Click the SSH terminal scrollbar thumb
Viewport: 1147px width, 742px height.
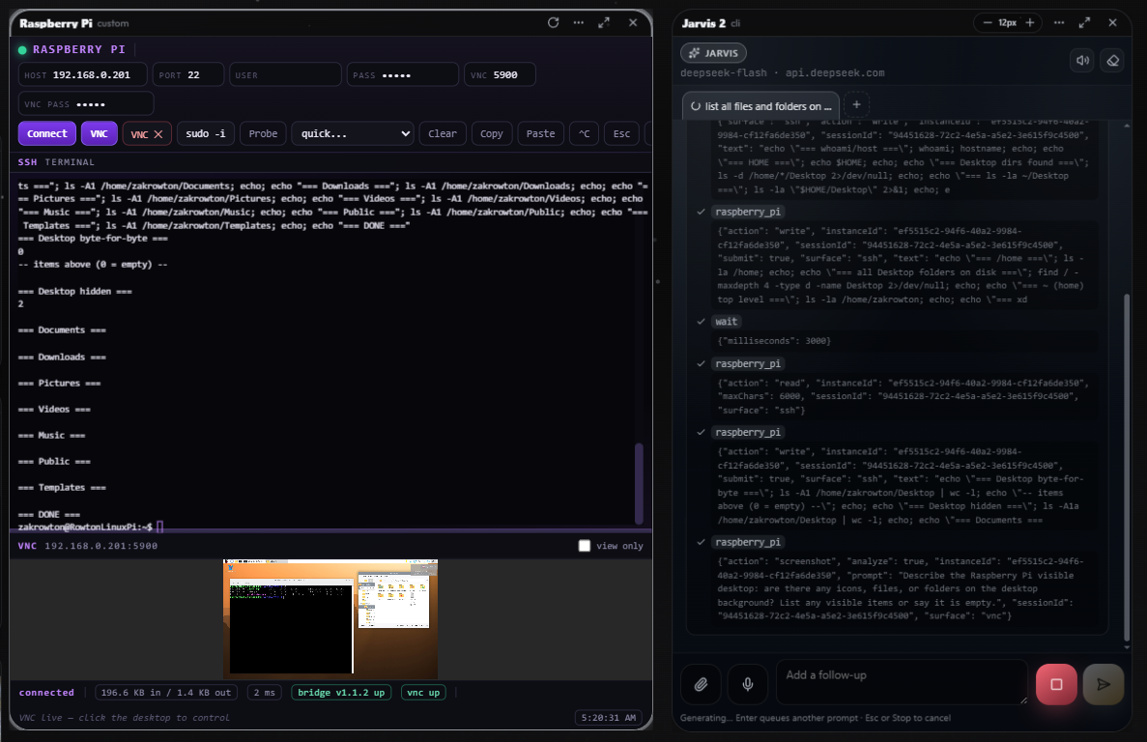coord(639,483)
